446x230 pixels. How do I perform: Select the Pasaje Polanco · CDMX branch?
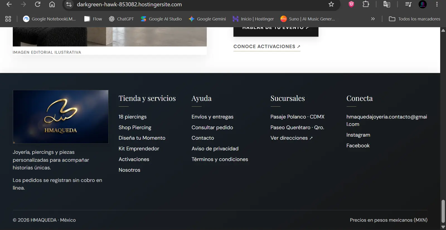297,117
